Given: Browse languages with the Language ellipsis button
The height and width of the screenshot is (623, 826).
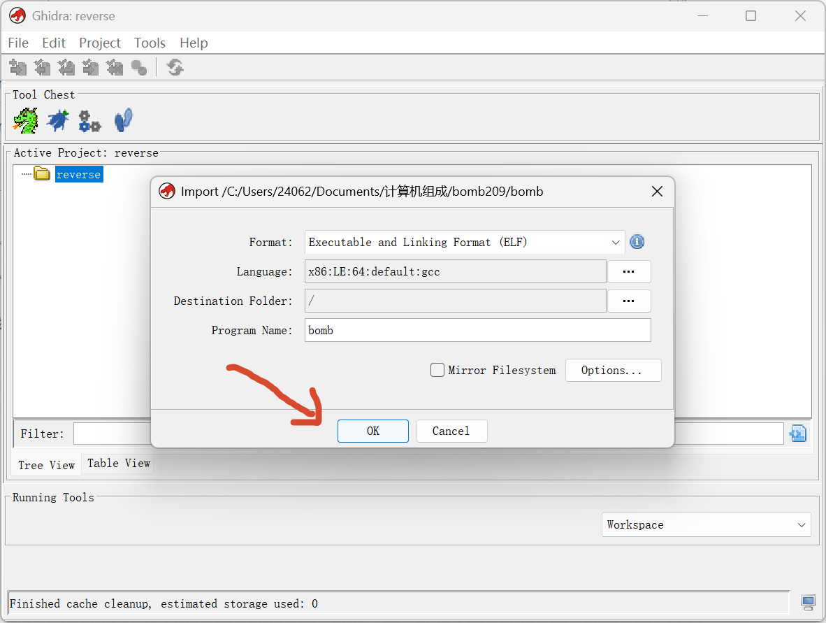Looking at the screenshot, I should point(628,271).
